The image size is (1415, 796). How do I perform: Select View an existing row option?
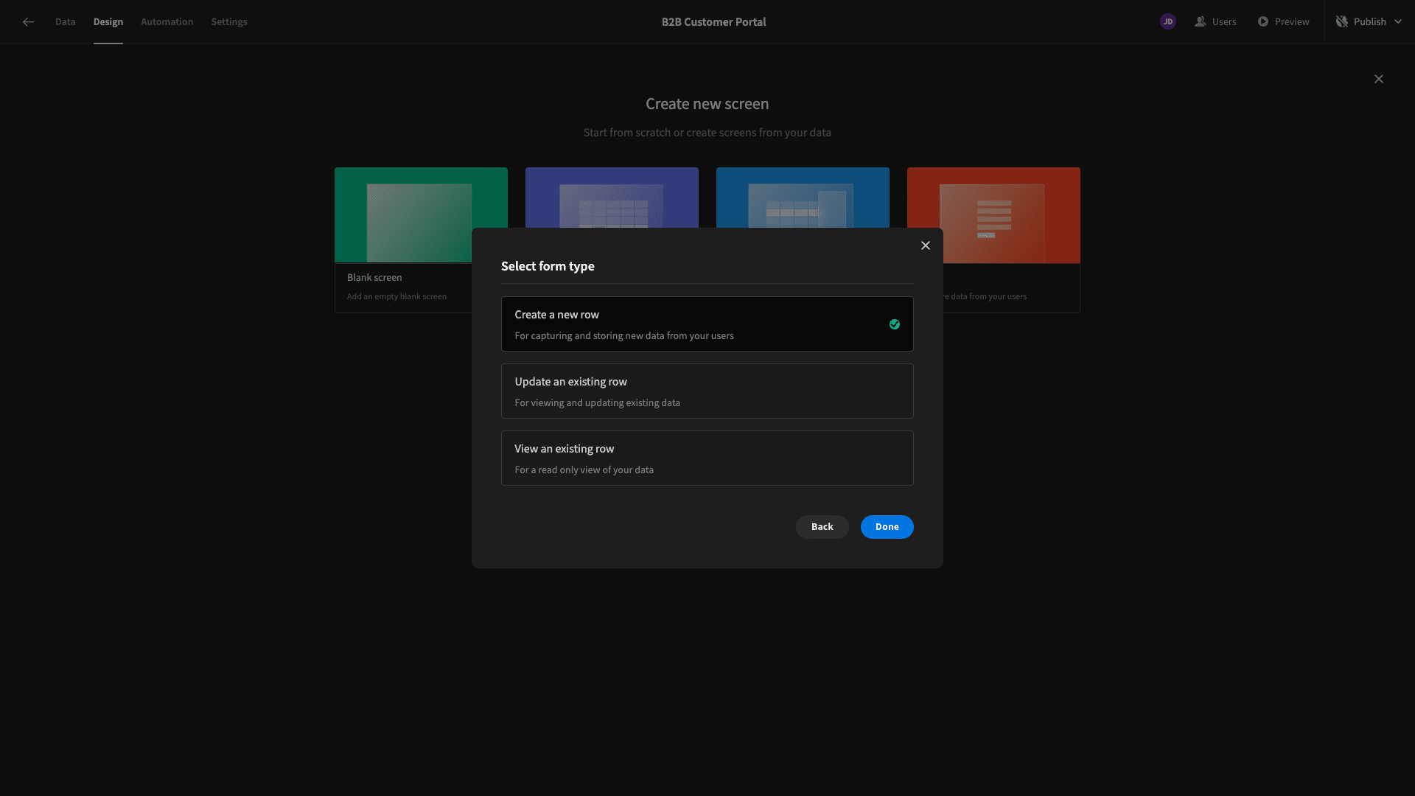[x=707, y=457]
